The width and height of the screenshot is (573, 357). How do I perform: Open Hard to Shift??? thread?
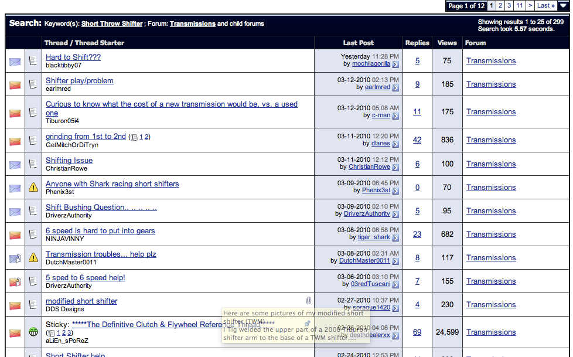(x=73, y=57)
